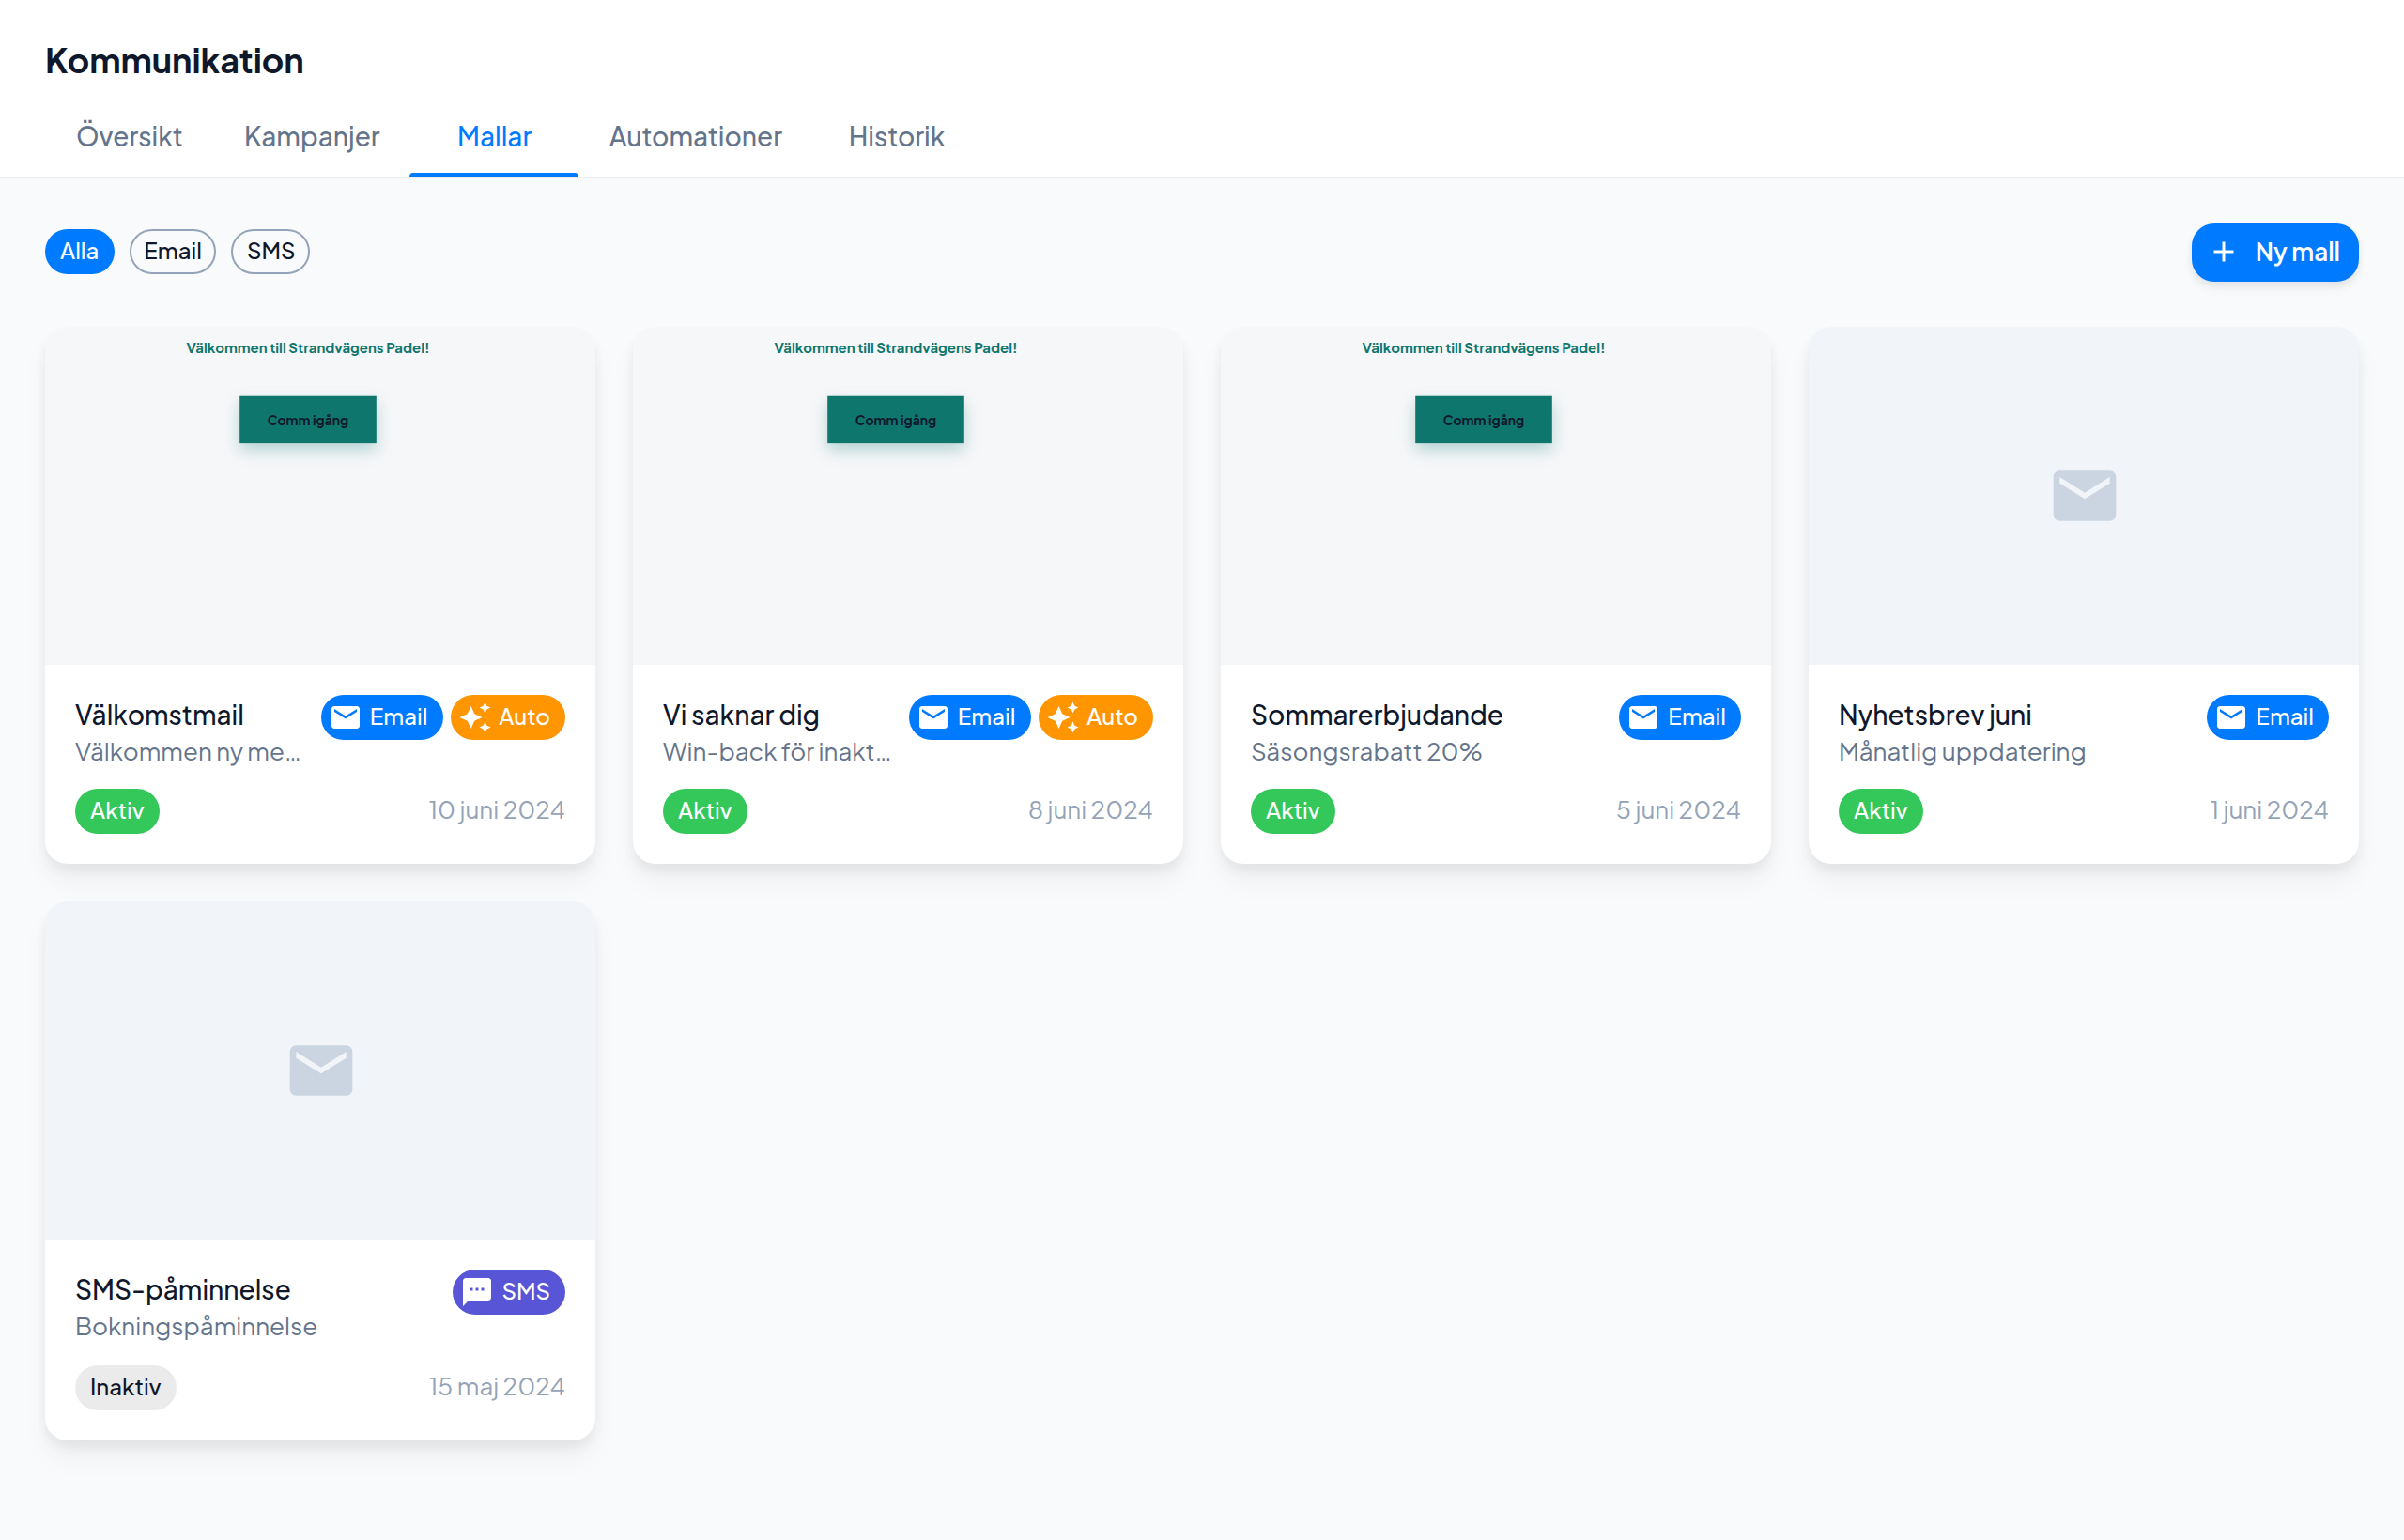Open the Historik tab
Image resolution: width=2404 pixels, height=1540 pixels.
[896, 136]
